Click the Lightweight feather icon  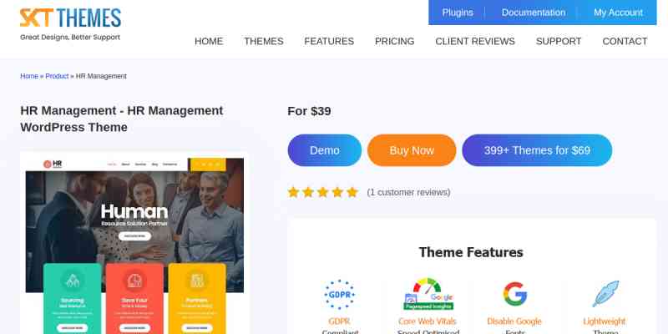(605, 294)
